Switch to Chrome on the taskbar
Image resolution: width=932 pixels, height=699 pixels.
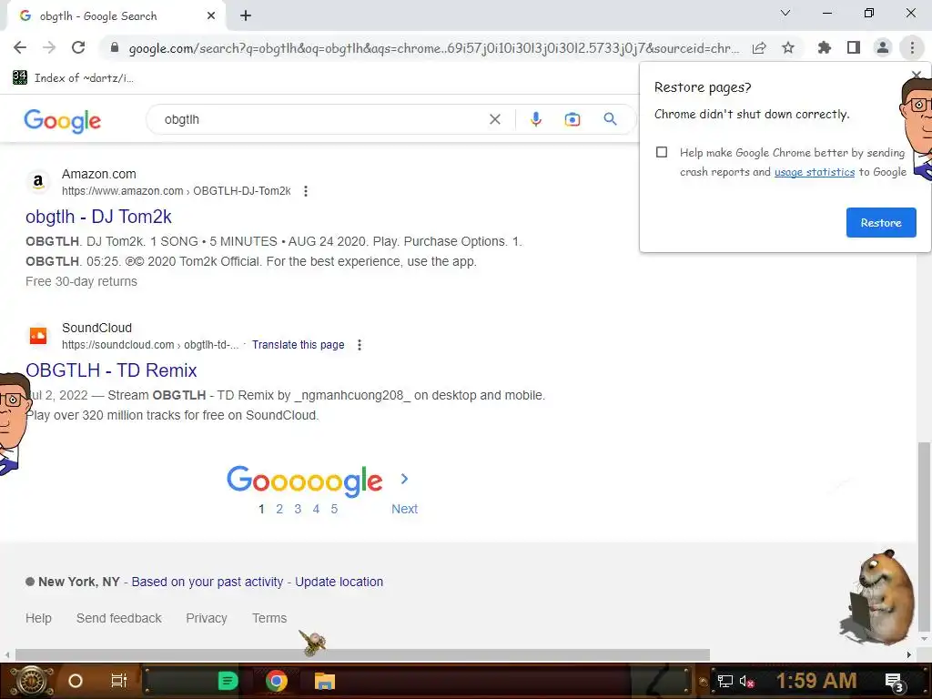coord(277,681)
